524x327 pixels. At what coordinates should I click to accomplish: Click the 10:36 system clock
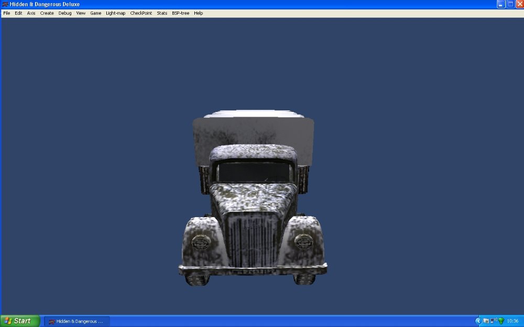512,321
